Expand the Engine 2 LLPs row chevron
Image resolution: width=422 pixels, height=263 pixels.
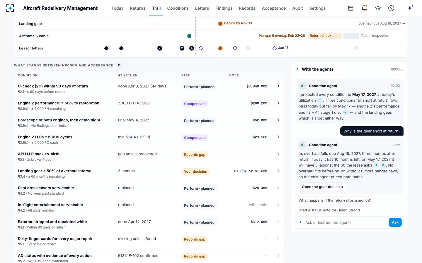[278, 137]
